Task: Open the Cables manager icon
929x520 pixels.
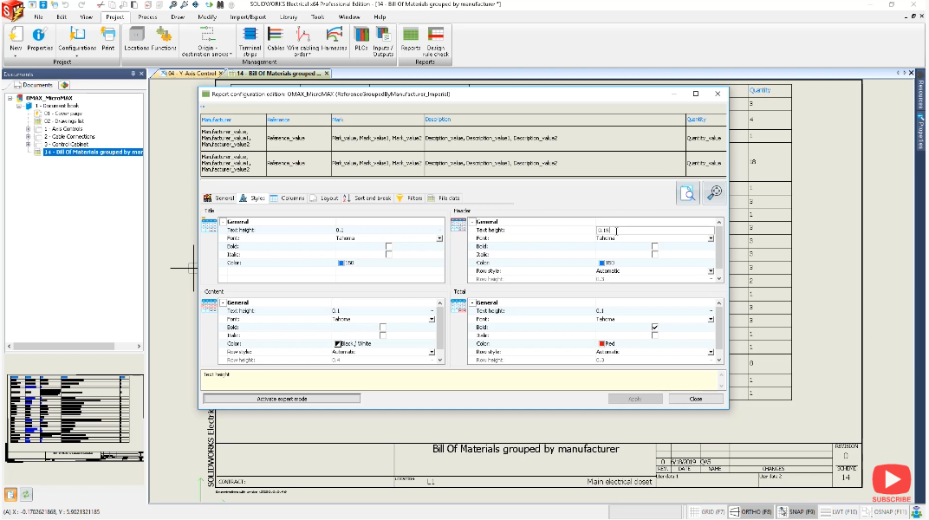Action: click(276, 40)
